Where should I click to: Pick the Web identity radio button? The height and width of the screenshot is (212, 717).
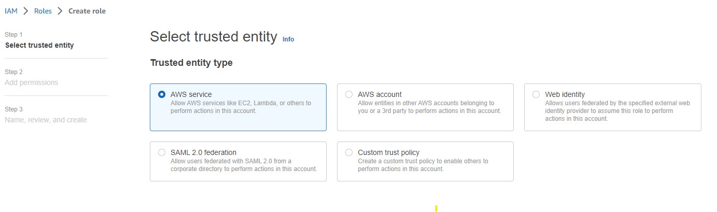536,94
